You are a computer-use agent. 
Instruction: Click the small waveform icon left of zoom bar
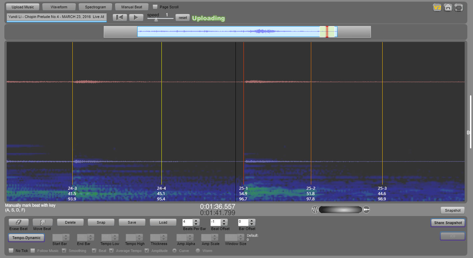click(x=315, y=210)
